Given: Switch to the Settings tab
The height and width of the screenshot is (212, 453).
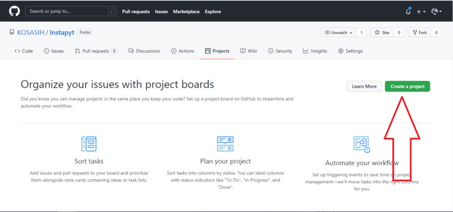Looking at the screenshot, I should [350, 51].
